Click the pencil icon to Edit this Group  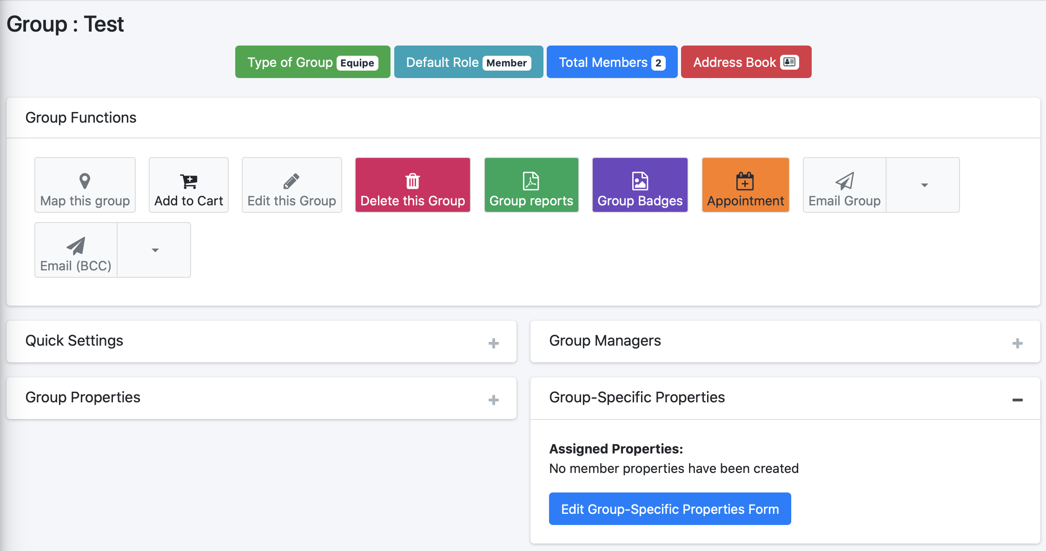pyautogui.click(x=291, y=181)
